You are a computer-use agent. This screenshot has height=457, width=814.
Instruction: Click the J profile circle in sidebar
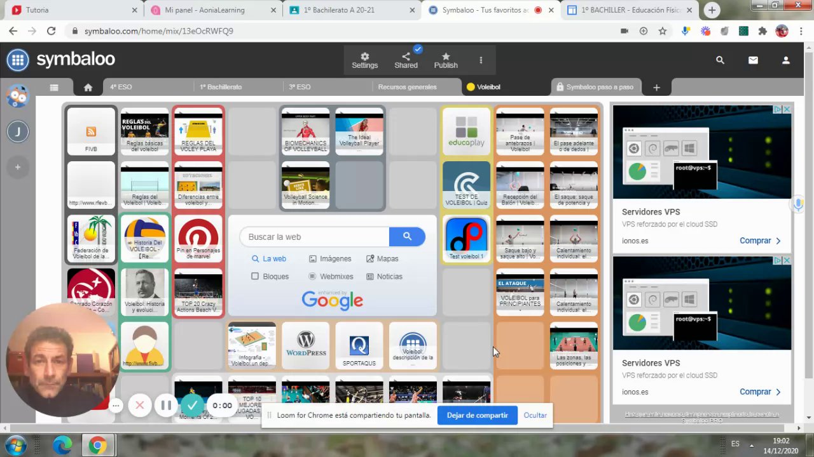tap(18, 132)
